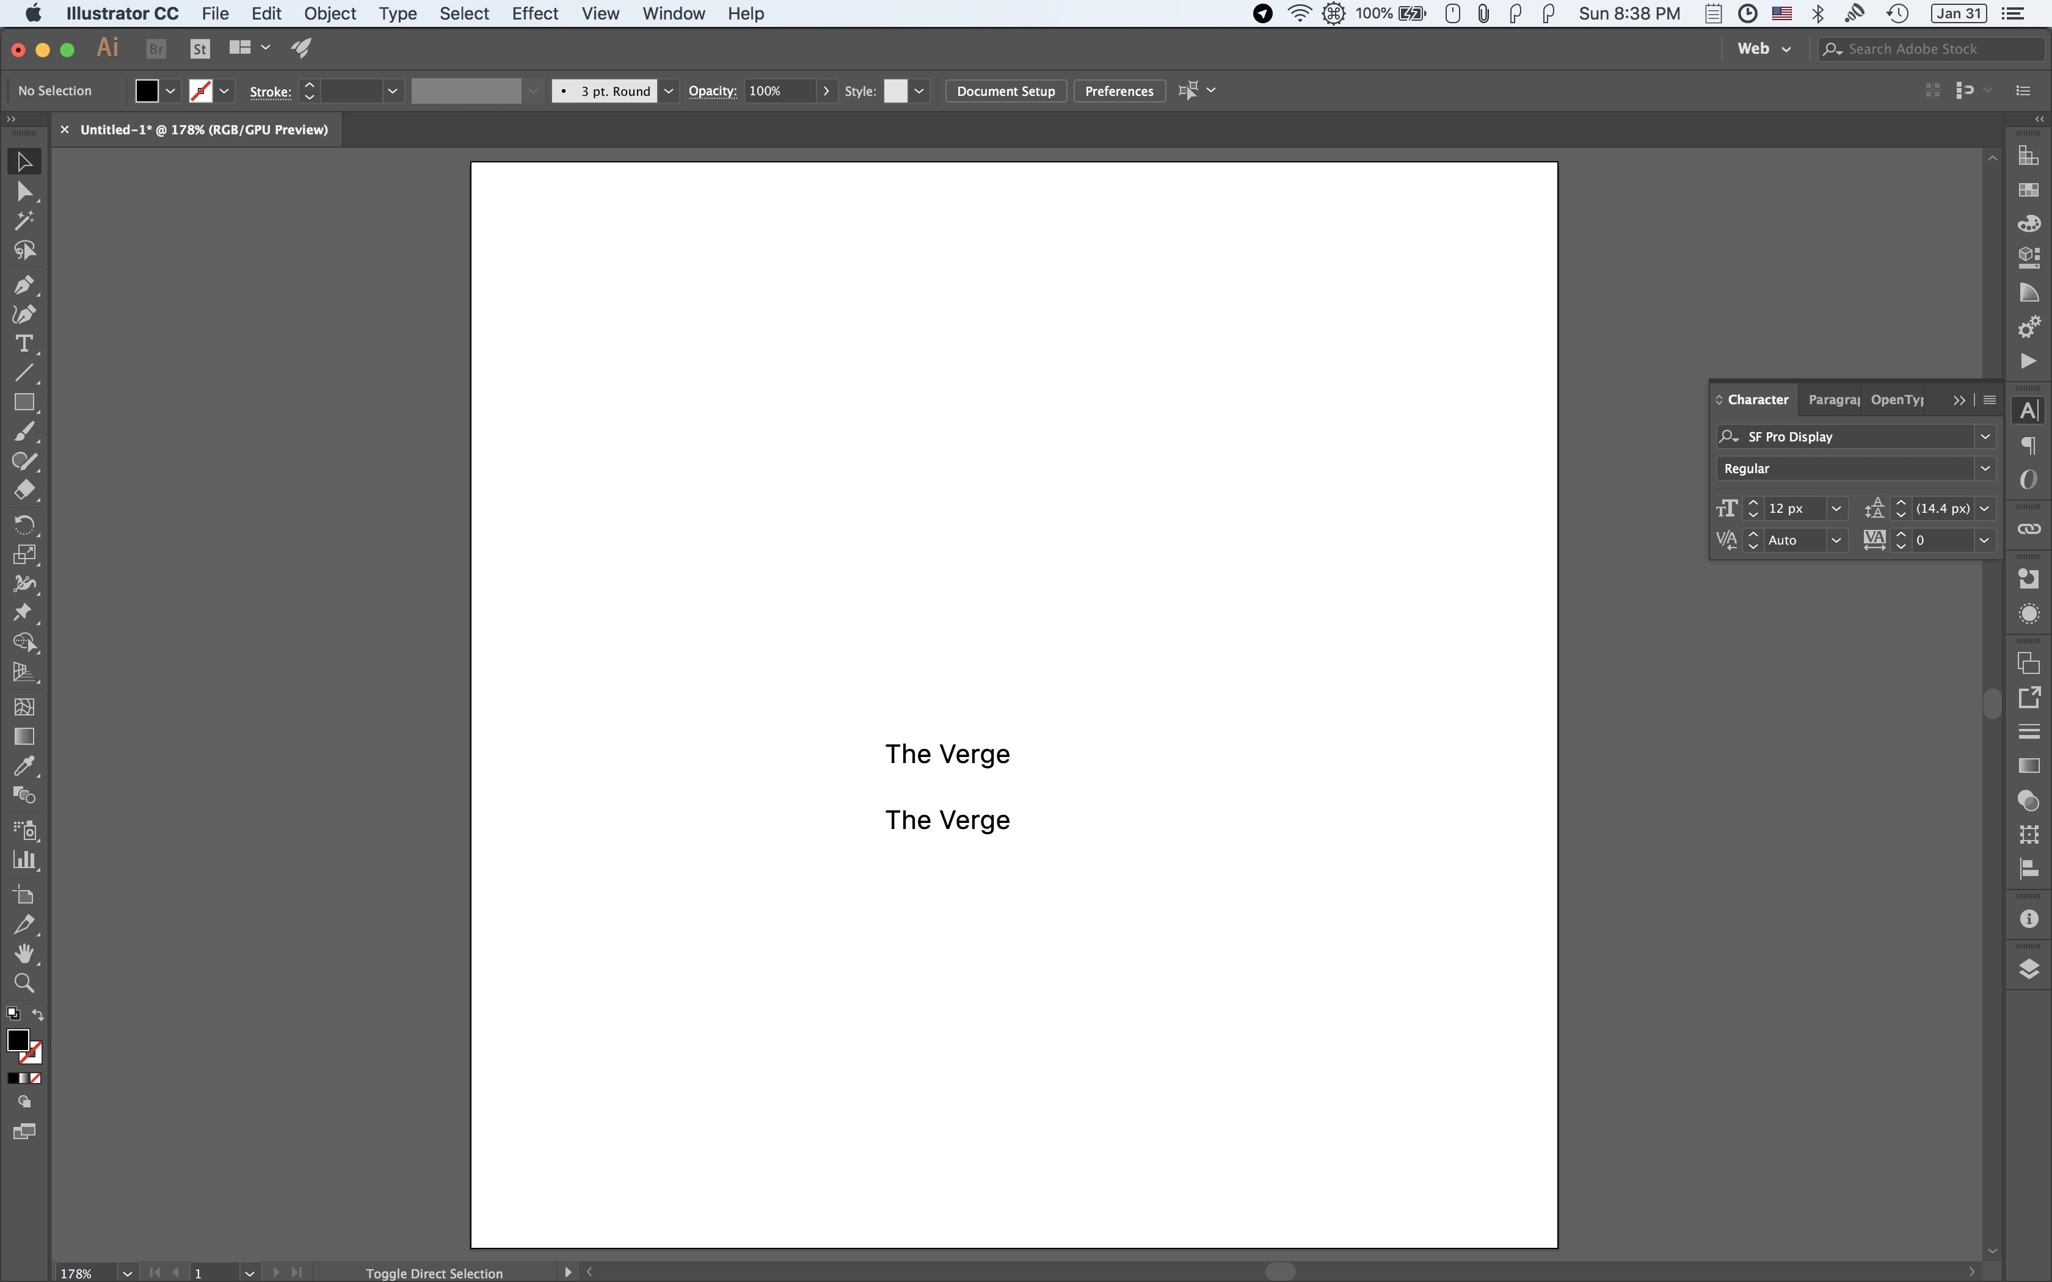Select the Eraser tool
Screen dimensions: 2052x1282
pos(24,491)
